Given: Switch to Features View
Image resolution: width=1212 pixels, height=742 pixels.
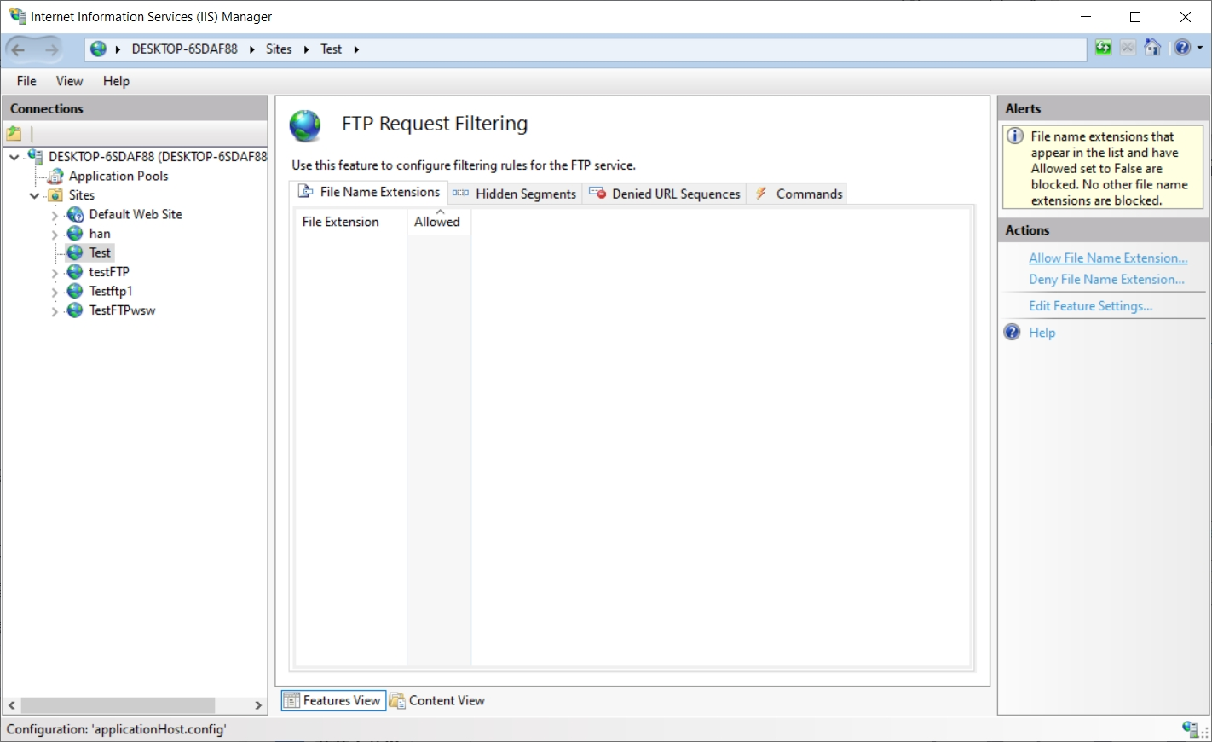Looking at the screenshot, I should (x=333, y=700).
